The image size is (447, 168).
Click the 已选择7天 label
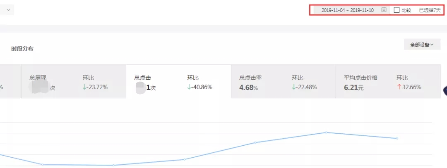[430, 10]
